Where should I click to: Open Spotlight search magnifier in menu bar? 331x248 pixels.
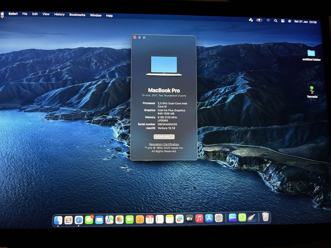click(x=276, y=21)
